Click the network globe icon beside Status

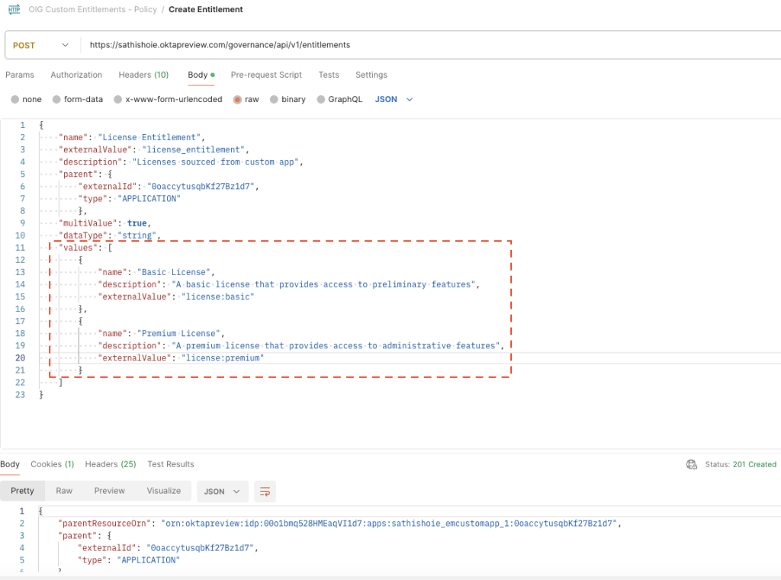pyautogui.click(x=691, y=464)
